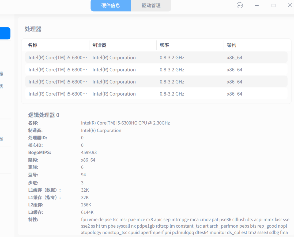Open the ellipsis more-options menu

240,5
